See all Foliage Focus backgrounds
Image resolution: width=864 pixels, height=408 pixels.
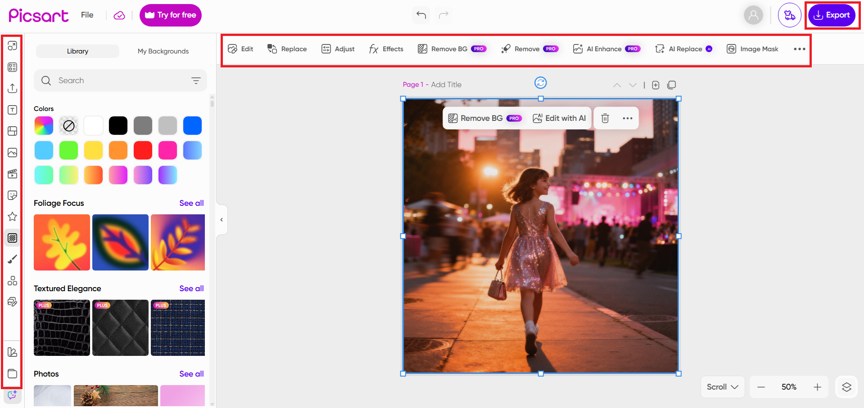pos(191,203)
